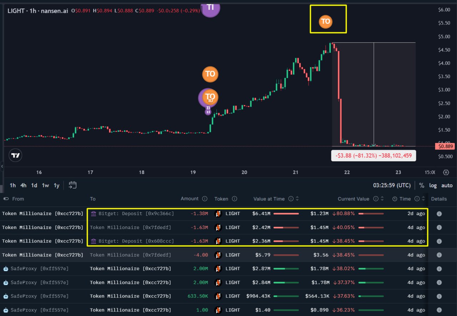Viewport: 457px width, 316px height.
Task: Open the go-to-date calendar icon
Action: tap(72, 185)
